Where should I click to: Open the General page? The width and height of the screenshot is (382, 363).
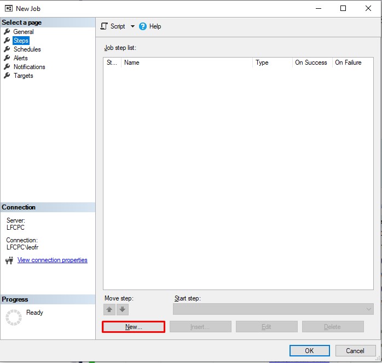click(24, 32)
